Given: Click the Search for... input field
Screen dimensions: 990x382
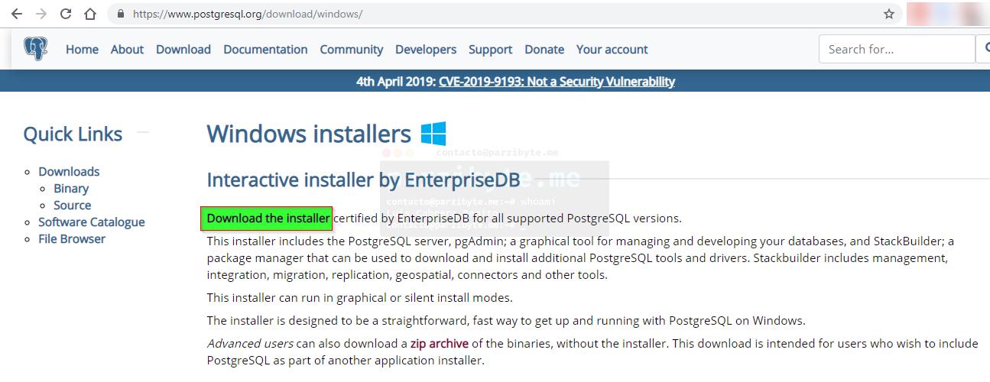Looking at the screenshot, I should tap(894, 49).
